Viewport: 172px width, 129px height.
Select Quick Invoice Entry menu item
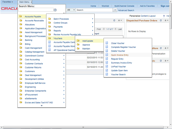[120, 55]
